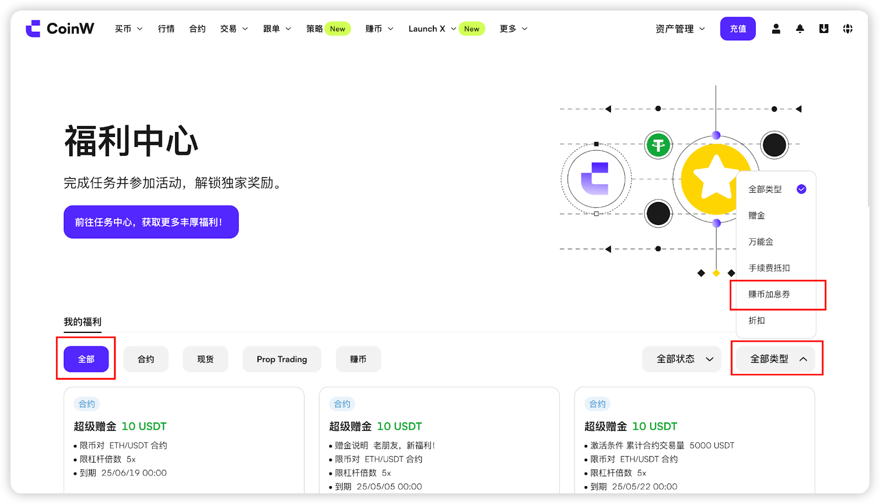Click the 充值 deposit button

pyautogui.click(x=738, y=29)
